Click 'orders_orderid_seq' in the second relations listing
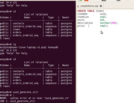This screenshot has height=103, width=134. tap(25, 83)
